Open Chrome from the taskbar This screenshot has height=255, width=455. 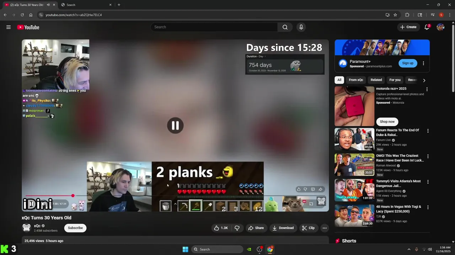pos(270,249)
